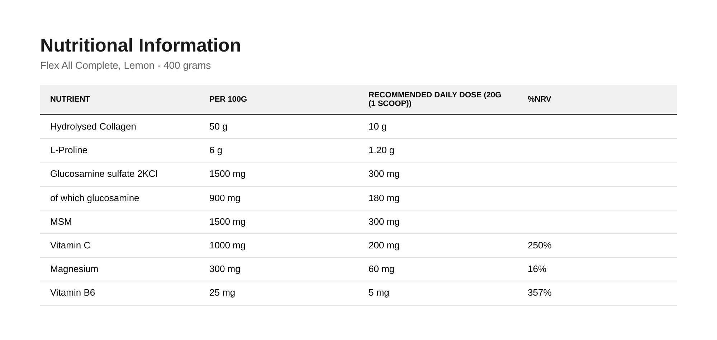
Task: Select the 50 g per 100G value
Action: tap(218, 127)
